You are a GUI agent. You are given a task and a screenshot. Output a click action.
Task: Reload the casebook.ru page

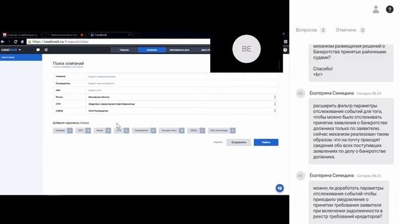(16, 42)
